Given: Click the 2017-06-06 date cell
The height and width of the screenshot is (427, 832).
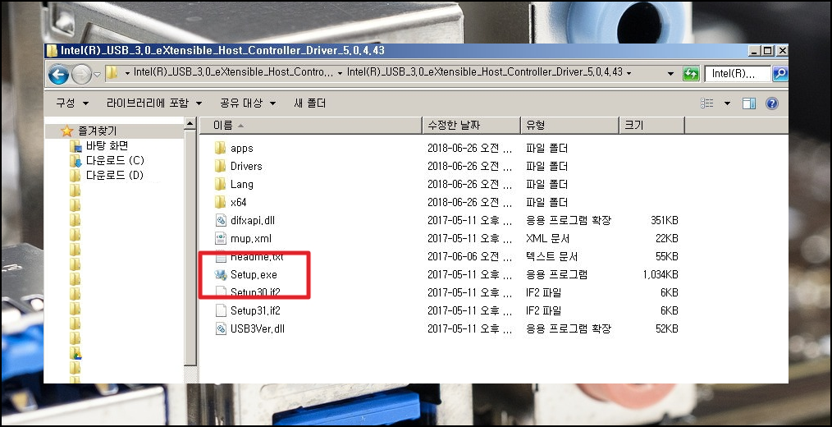Looking at the screenshot, I should (469, 256).
